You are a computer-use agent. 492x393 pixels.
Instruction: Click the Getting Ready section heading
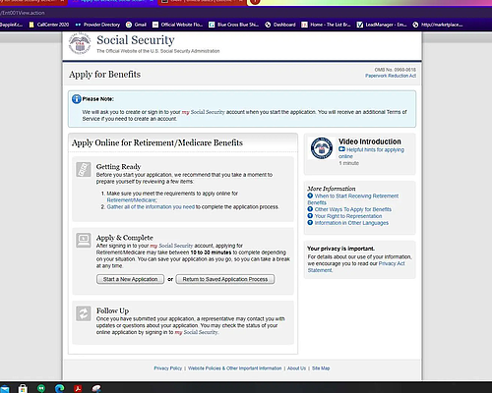(x=118, y=167)
